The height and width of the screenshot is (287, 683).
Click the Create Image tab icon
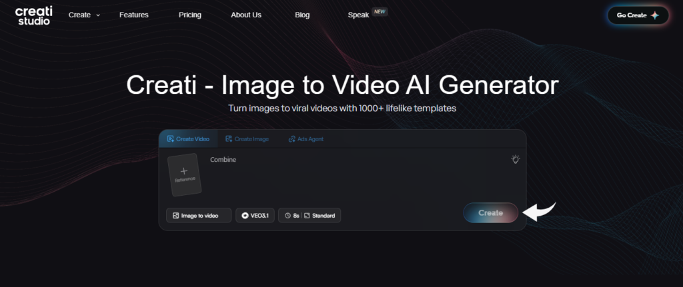click(x=229, y=139)
